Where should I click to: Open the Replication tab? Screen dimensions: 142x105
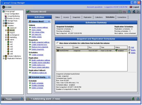tap(88, 17)
